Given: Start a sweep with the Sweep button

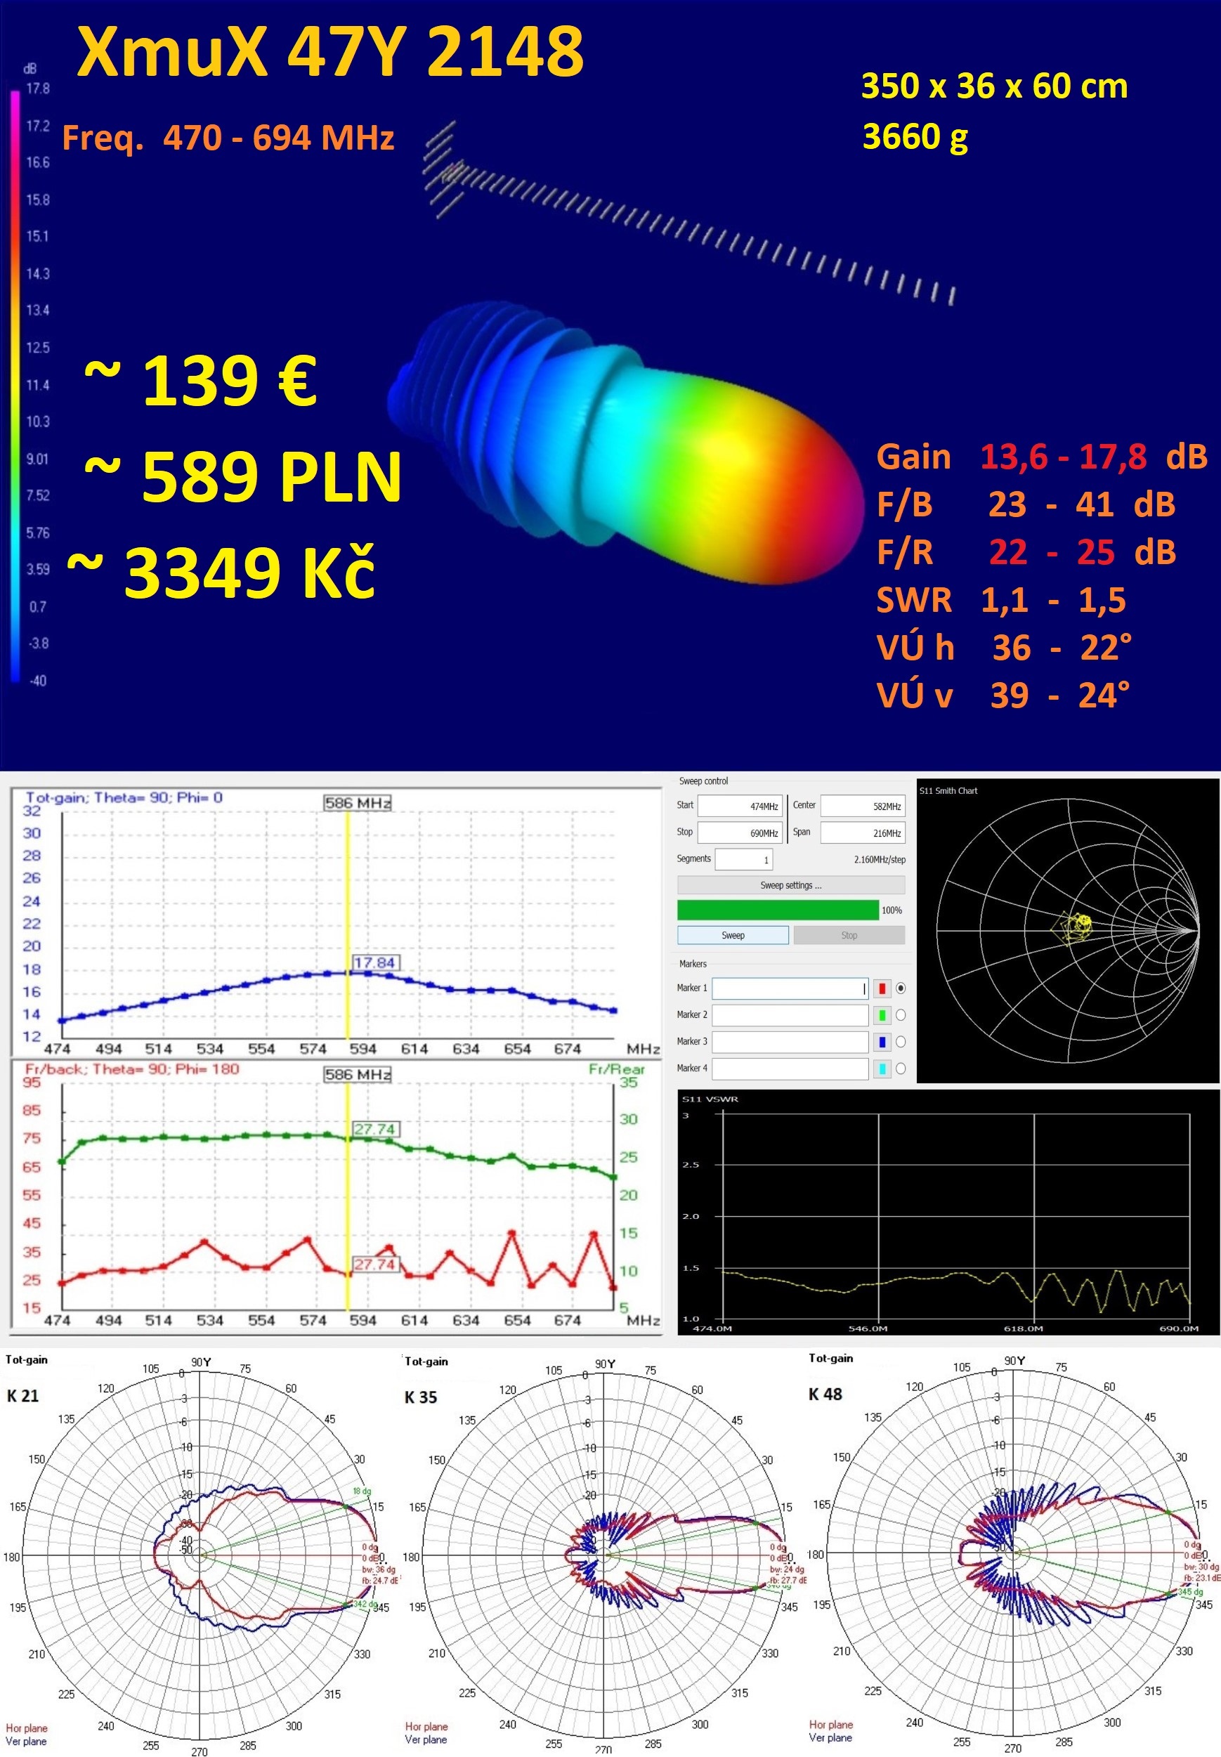Looking at the screenshot, I should (733, 935).
